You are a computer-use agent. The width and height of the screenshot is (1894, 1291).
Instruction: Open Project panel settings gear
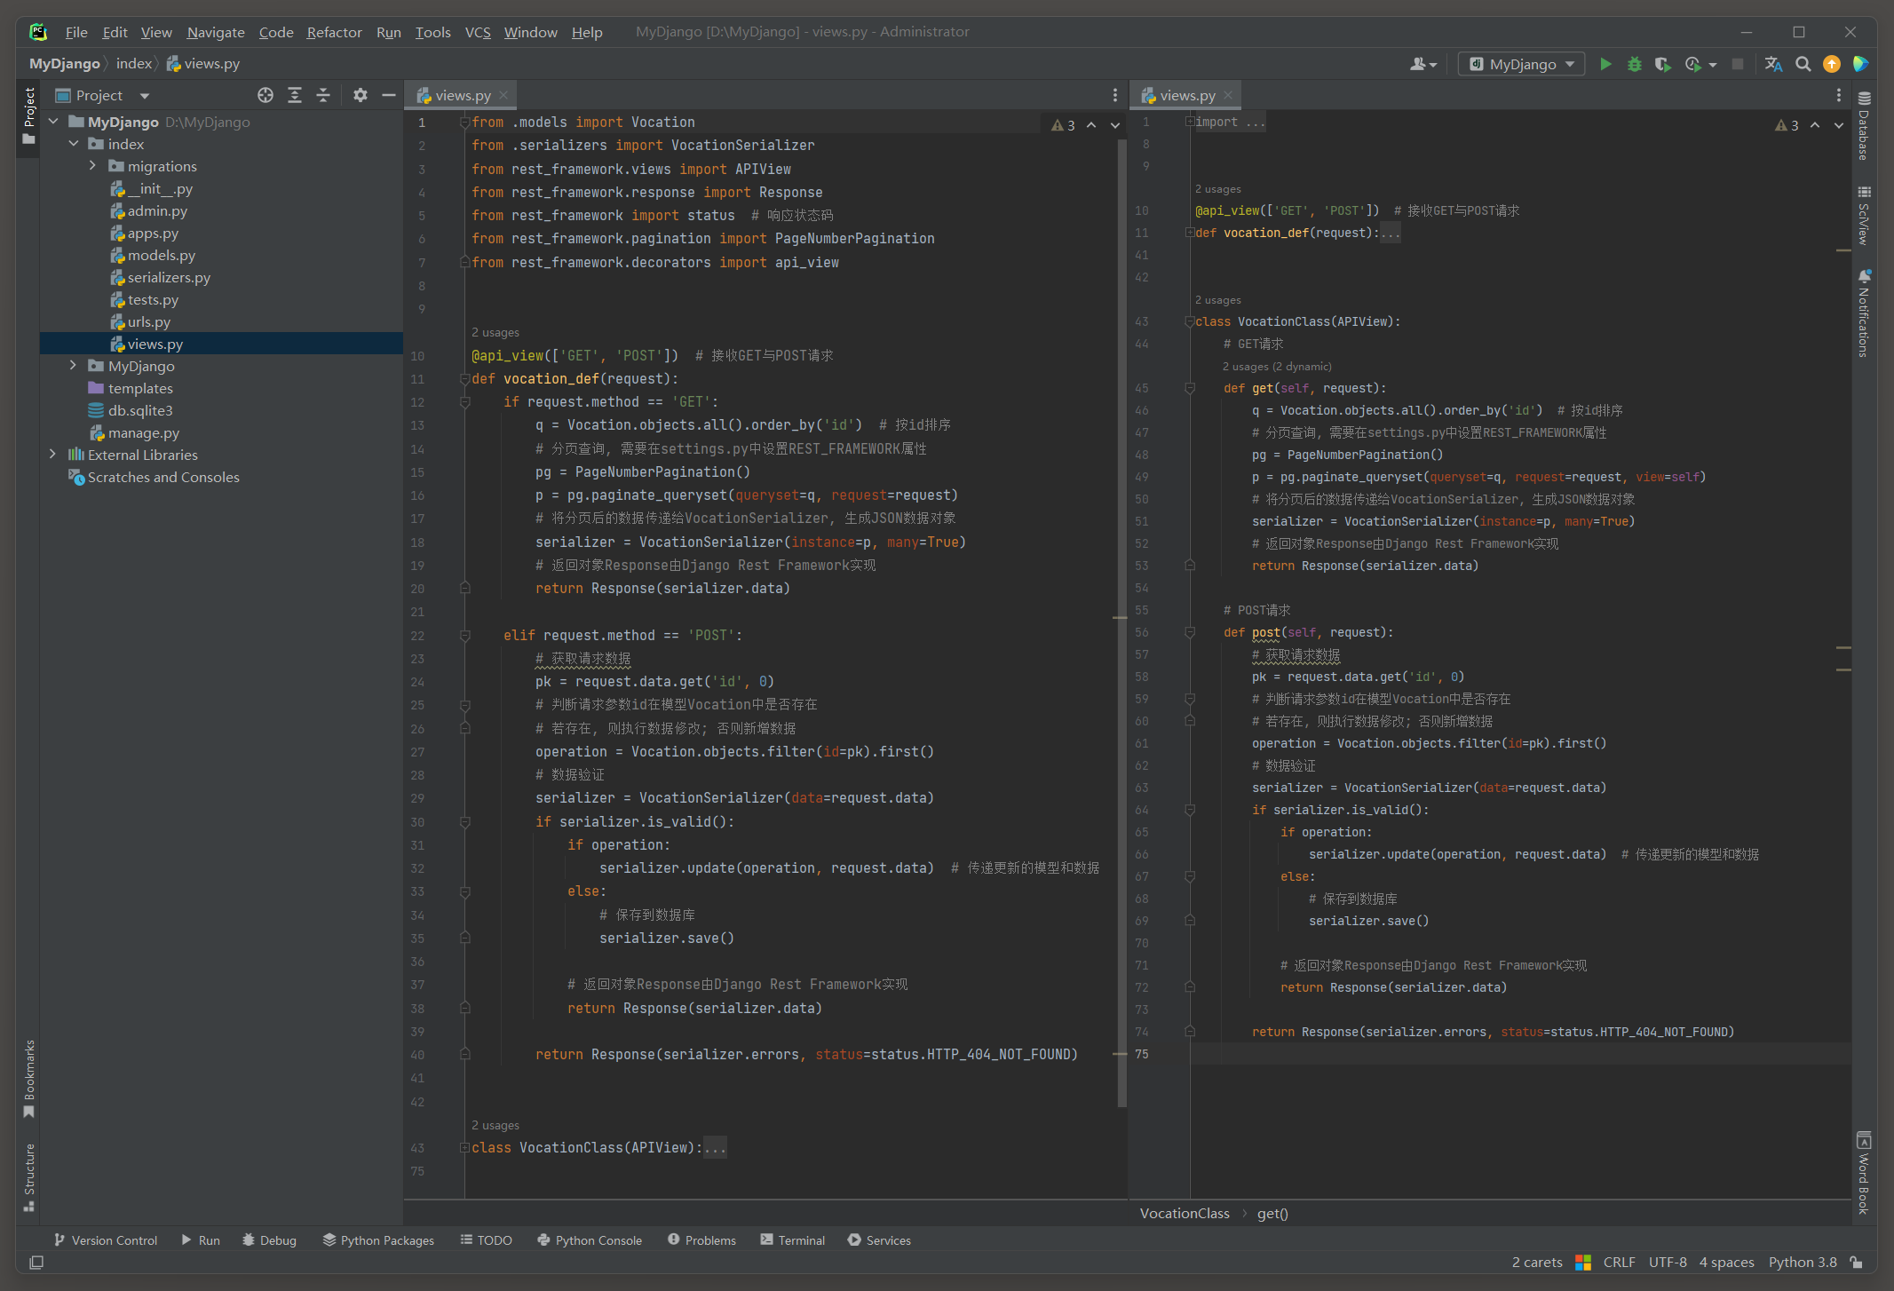point(360,95)
